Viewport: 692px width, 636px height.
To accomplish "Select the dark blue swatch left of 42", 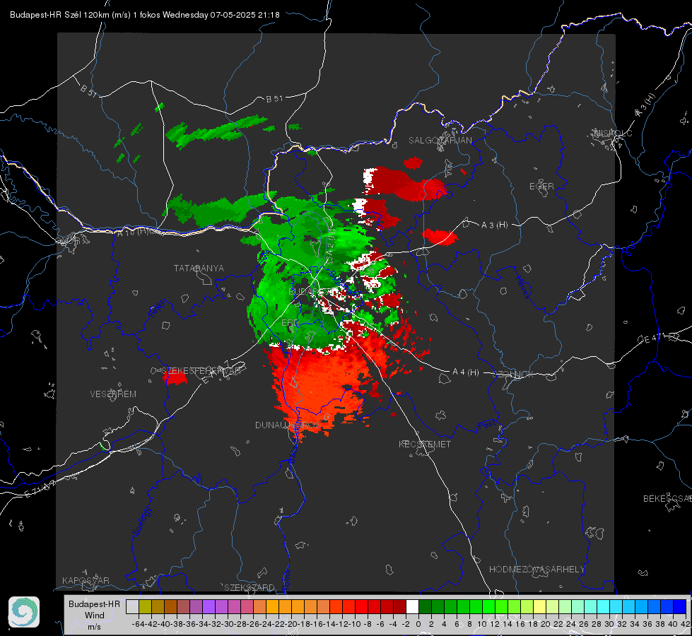I will click(680, 606).
